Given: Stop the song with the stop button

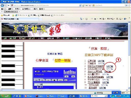Looking at the screenshot, I should click(54, 80).
